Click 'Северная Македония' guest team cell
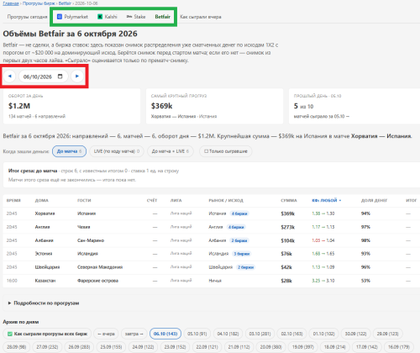The height and width of the screenshot is (353, 420). (100, 267)
